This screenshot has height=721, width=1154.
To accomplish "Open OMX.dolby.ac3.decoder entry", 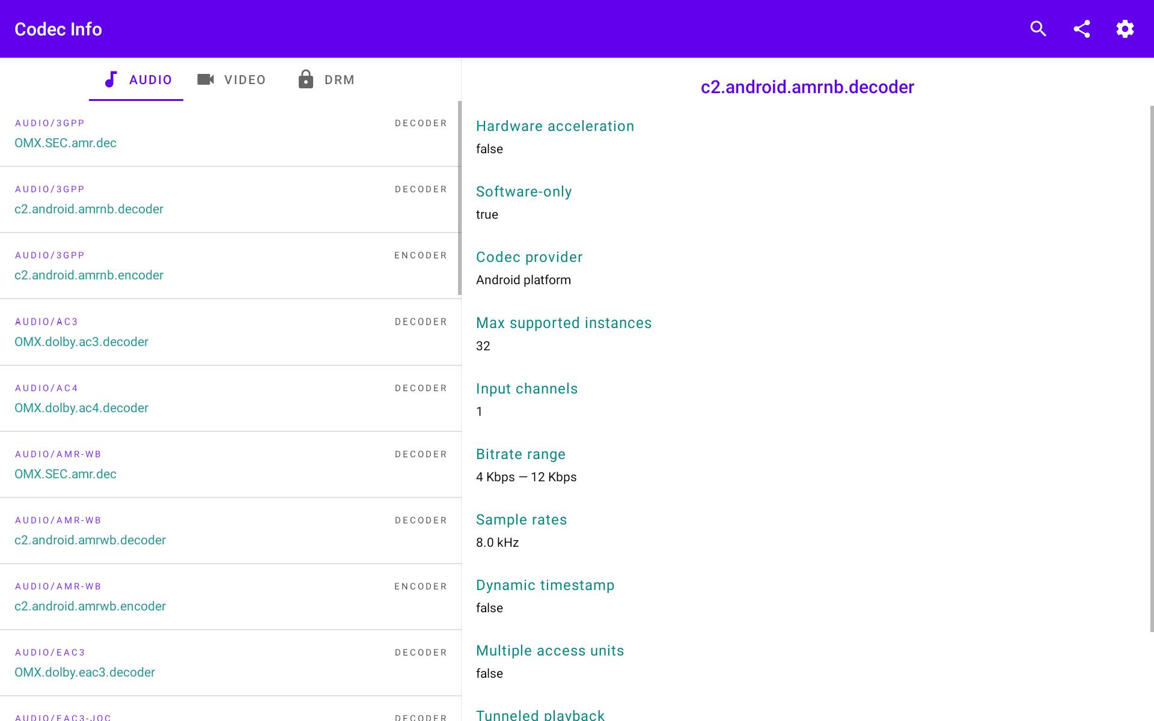I will pyautogui.click(x=230, y=332).
